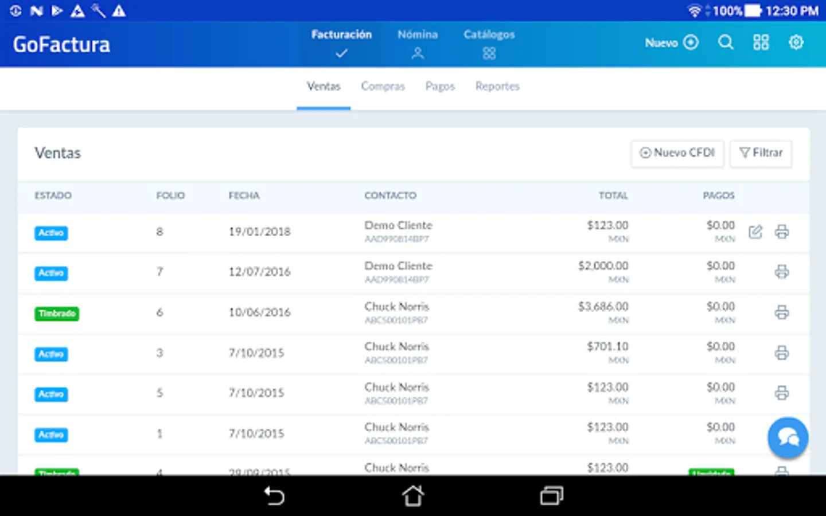
Task: Click the GoFactura logo
Action: [61, 45]
